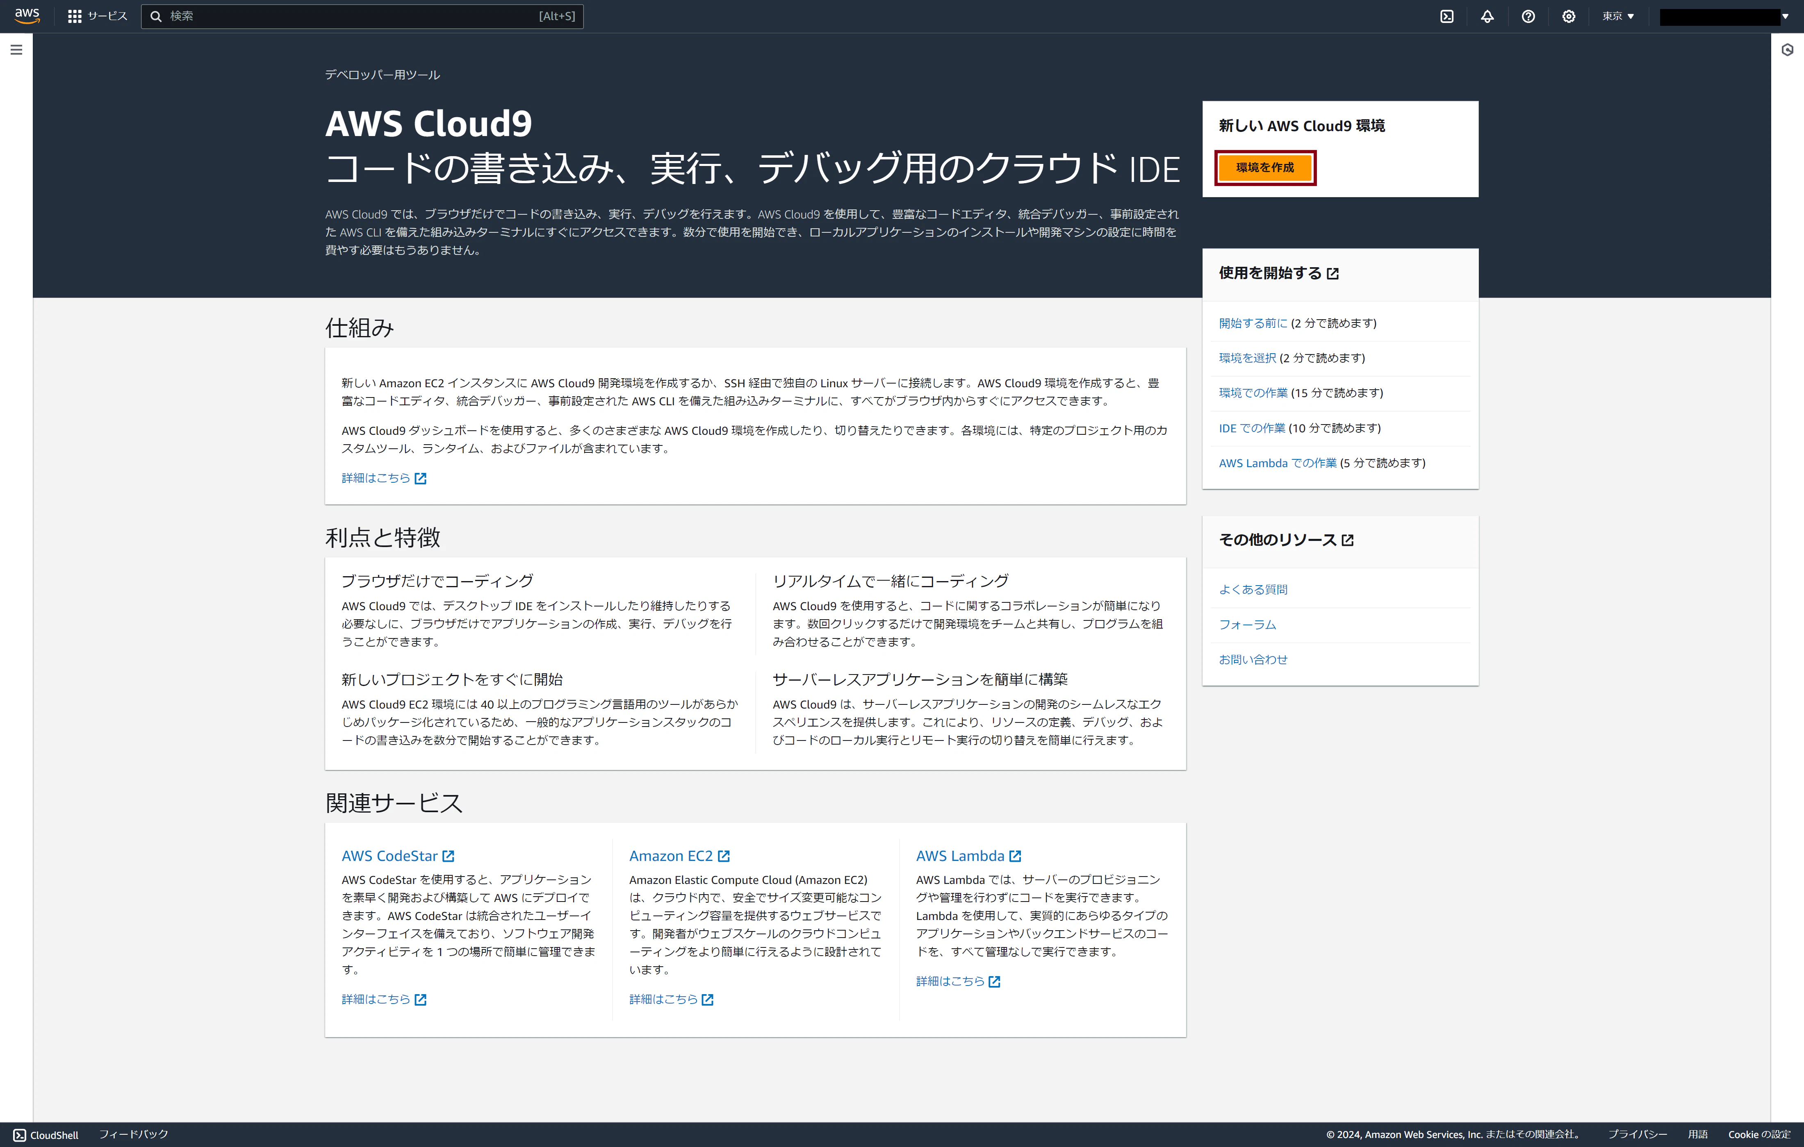This screenshot has width=1804, height=1147.
Task: Expand the 東京 region dropdown
Action: (x=1617, y=16)
